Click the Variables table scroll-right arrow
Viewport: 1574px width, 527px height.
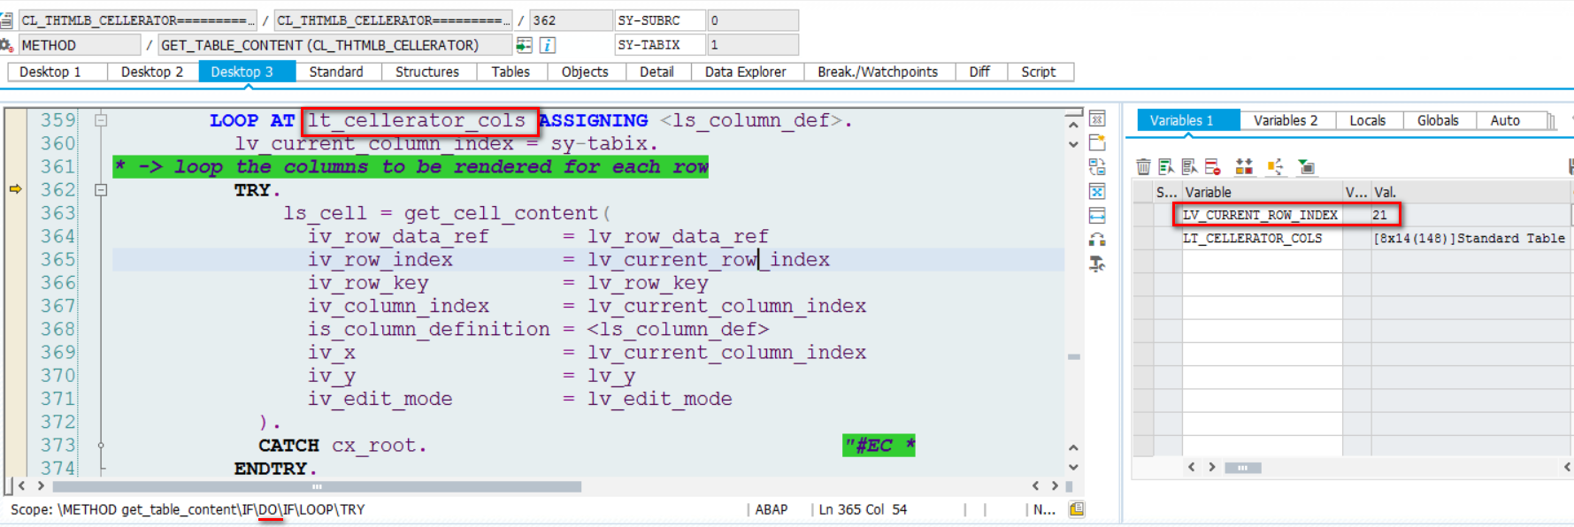point(1212,467)
